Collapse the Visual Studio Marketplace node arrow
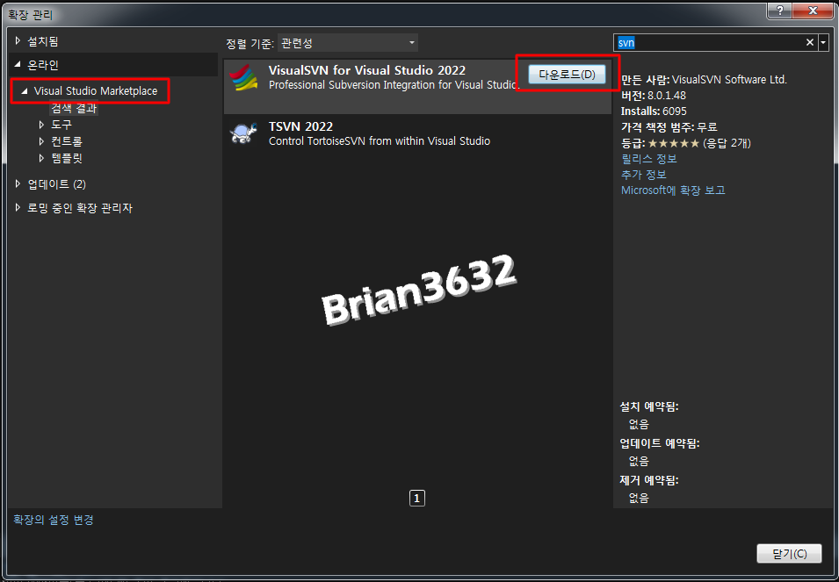 pos(24,90)
